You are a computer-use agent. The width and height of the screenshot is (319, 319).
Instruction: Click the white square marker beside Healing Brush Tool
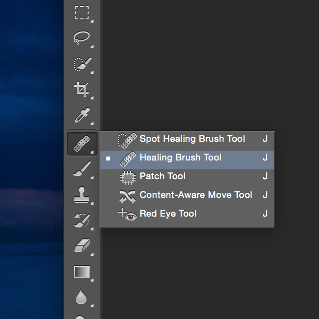click(108, 159)
